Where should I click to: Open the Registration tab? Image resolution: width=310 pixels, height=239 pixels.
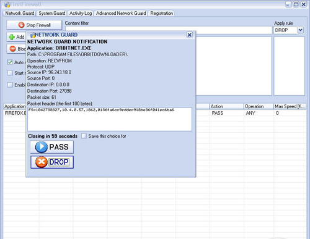[162, 13]
